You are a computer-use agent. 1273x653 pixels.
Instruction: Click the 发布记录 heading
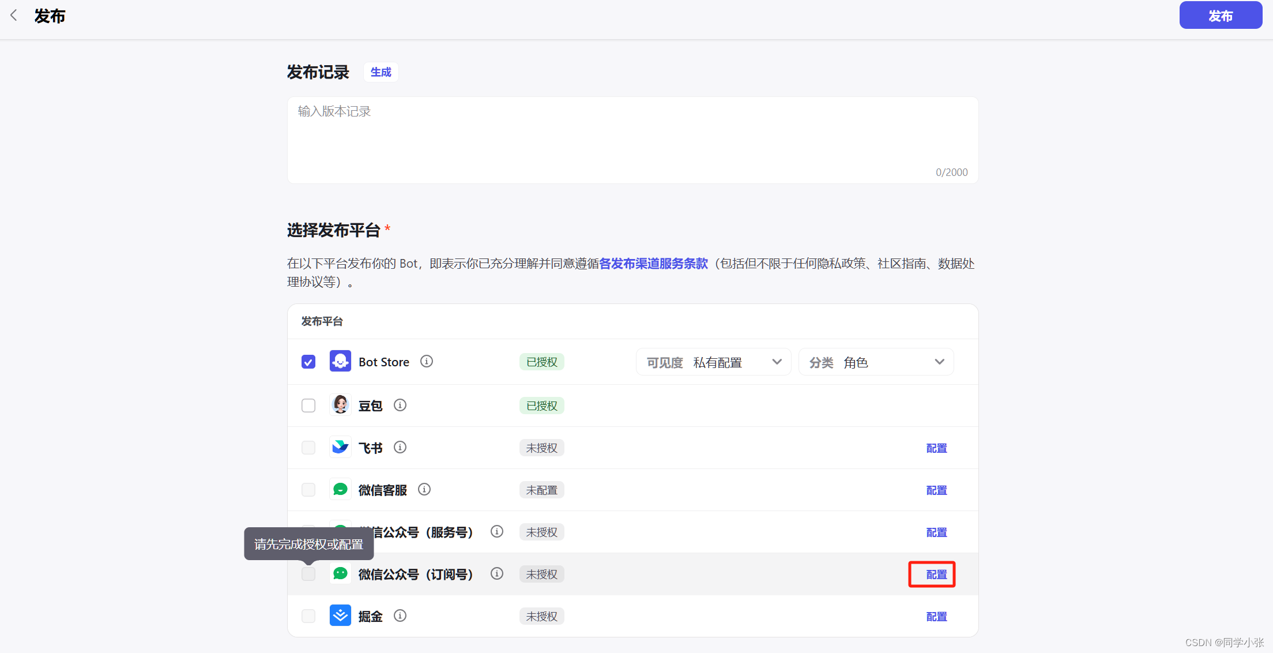pos(318,72)
